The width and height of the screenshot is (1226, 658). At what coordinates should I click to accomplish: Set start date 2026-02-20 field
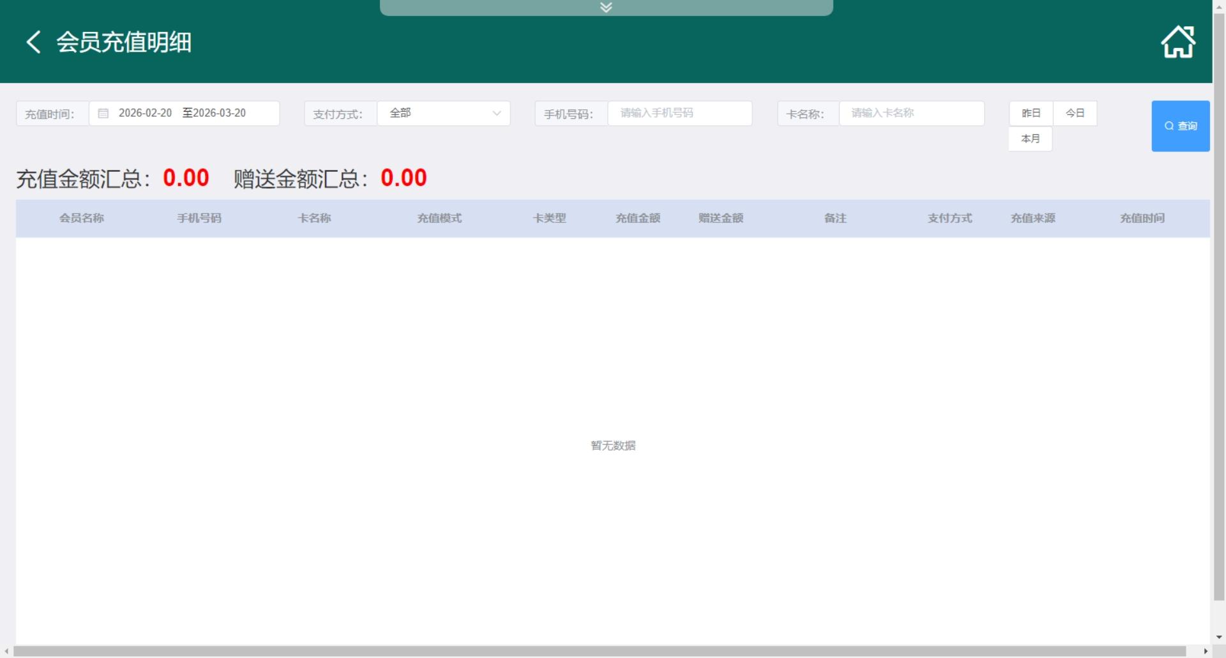[145, 113]
